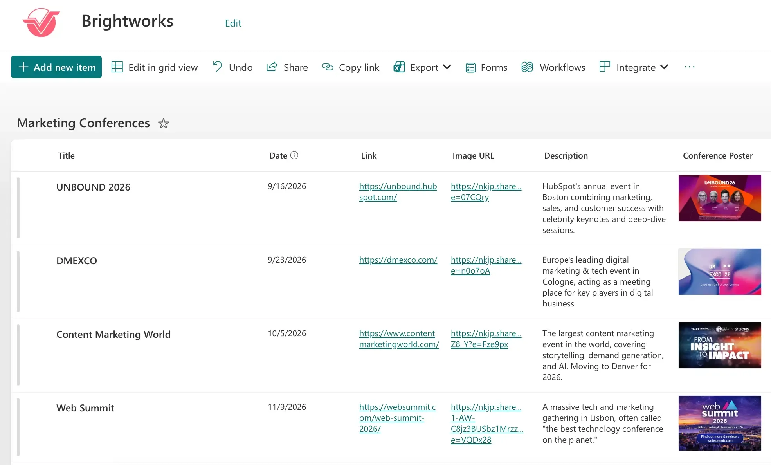
Task: Click the Title column header
Action: tap(66, 155)
